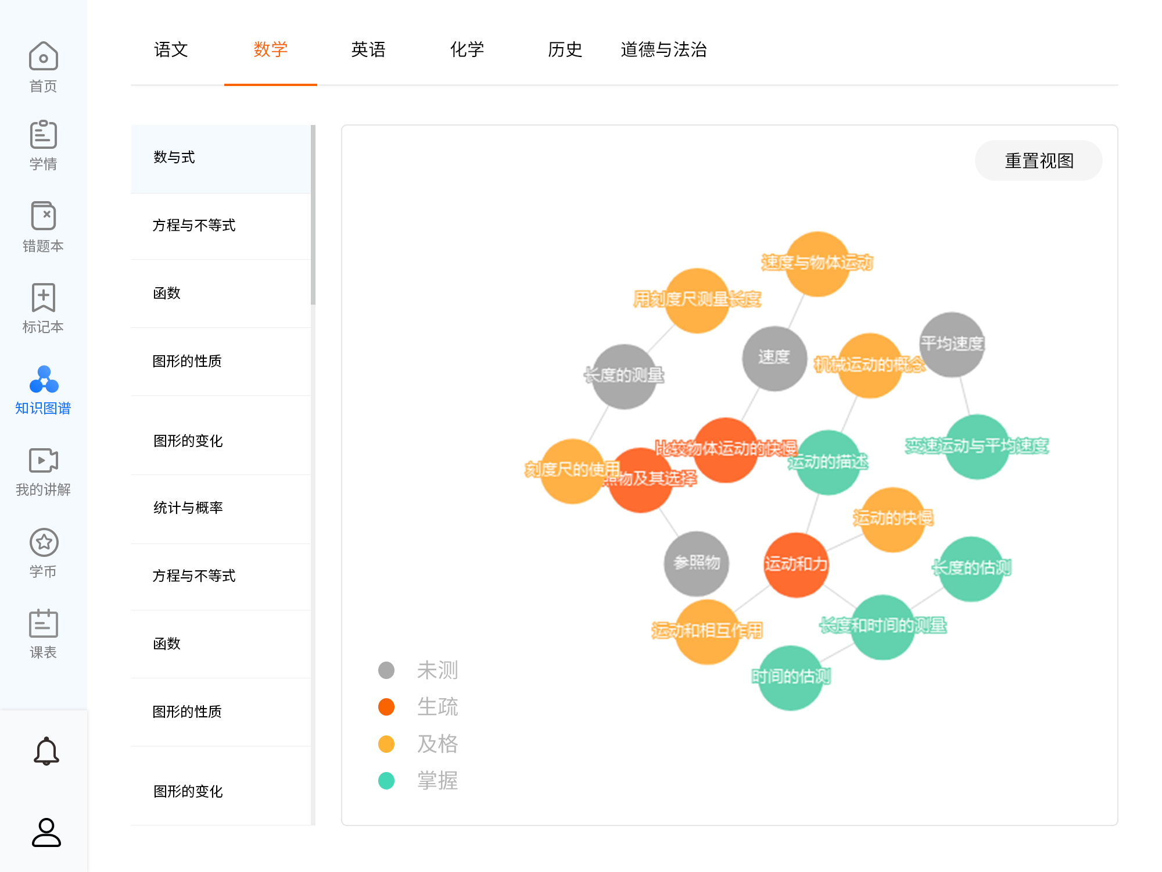Switch to the 化学 tab
Screen dimensions: 1162x872
tap(467, 49)
